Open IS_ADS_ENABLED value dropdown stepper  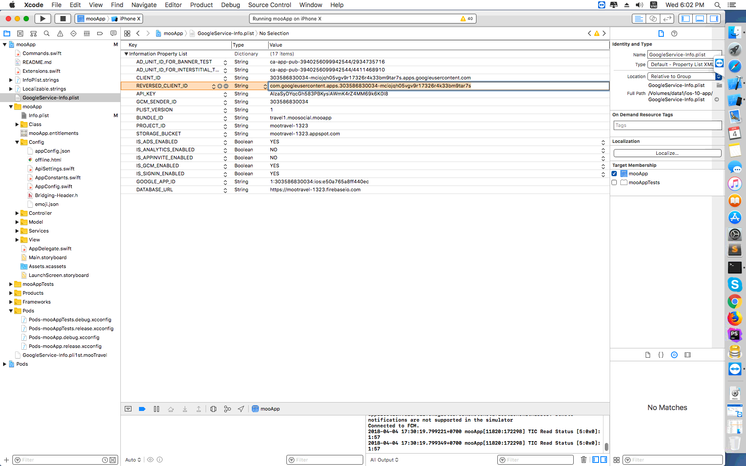[603, 142]
